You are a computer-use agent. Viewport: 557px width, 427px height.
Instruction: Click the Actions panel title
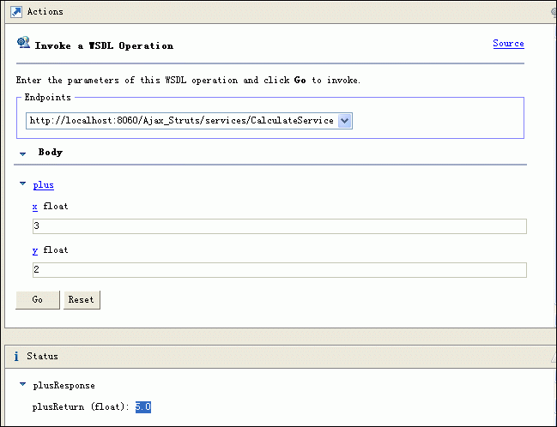(45, 12)
